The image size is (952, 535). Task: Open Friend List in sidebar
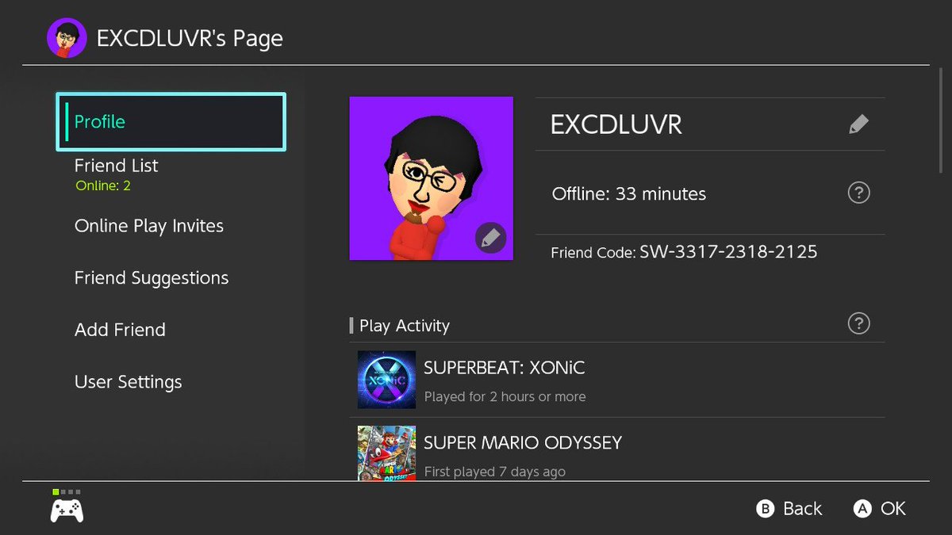click(x=117, y=166)
